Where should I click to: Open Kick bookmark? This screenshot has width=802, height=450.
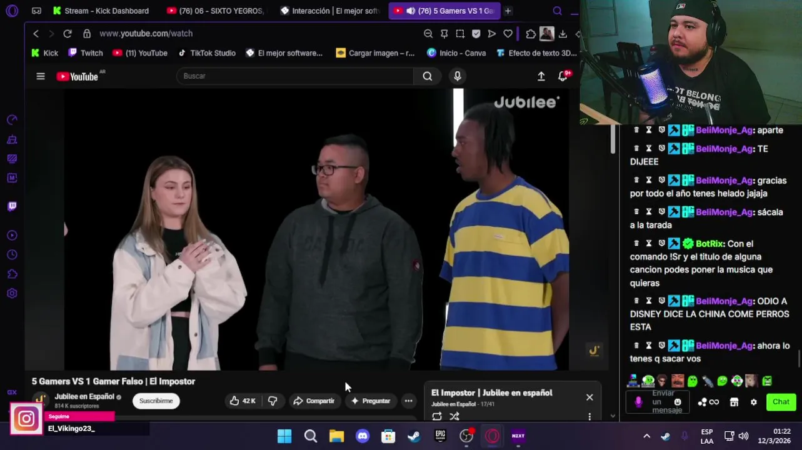(x=44, y=53)
